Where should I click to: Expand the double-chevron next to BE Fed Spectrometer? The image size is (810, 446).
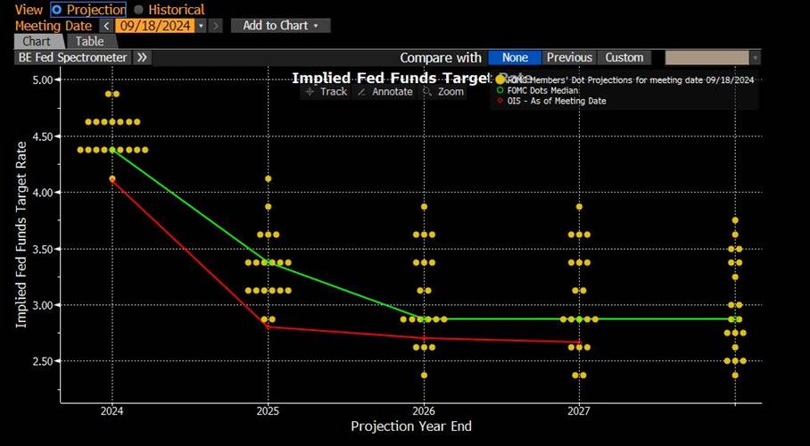coord(143,57)
